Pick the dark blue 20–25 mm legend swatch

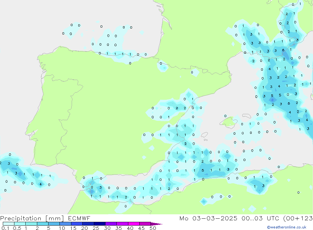(88, 224)
